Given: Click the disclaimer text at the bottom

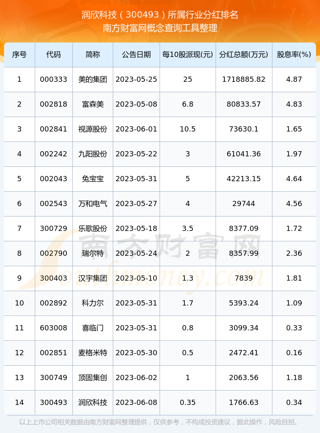Looking at the screenshot, I should click(x=160, y=422).
